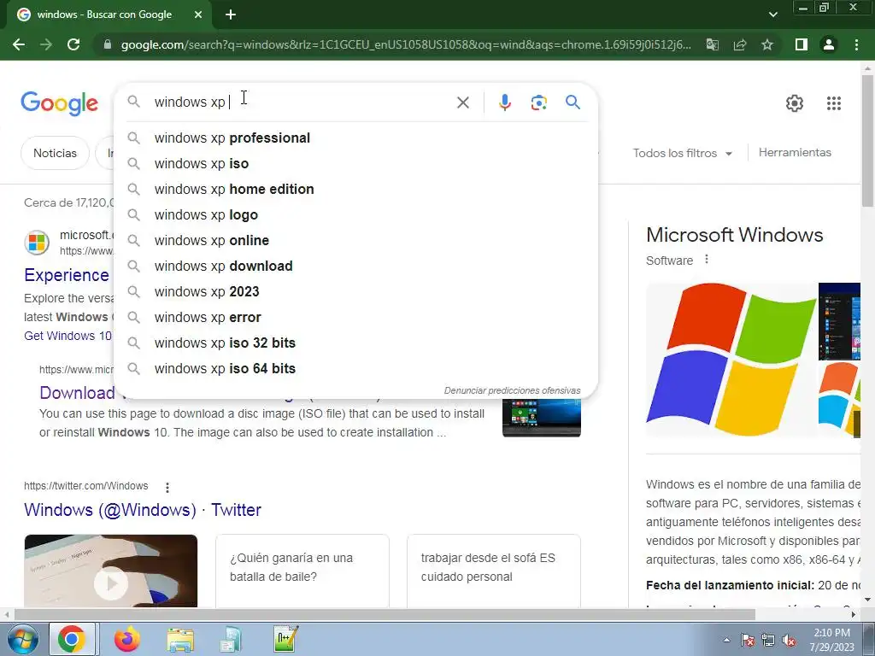The height and width of the screenshot is (656, 875).
Task: Click the muted volume tray icon
Action: click(x=789, y=641)
